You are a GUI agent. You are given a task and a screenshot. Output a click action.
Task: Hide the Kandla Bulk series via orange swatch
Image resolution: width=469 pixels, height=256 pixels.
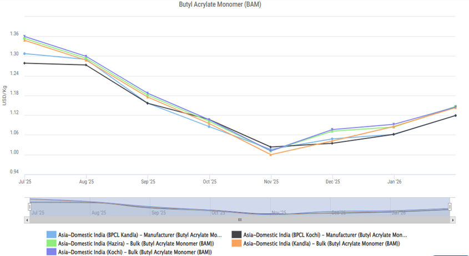pos(237,243)
